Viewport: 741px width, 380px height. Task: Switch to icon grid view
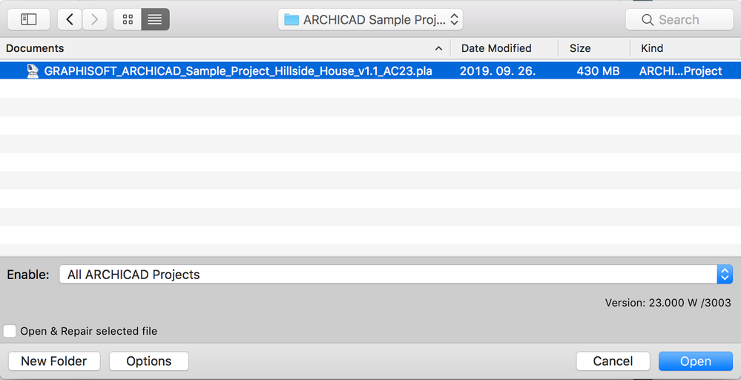[128, 20]
